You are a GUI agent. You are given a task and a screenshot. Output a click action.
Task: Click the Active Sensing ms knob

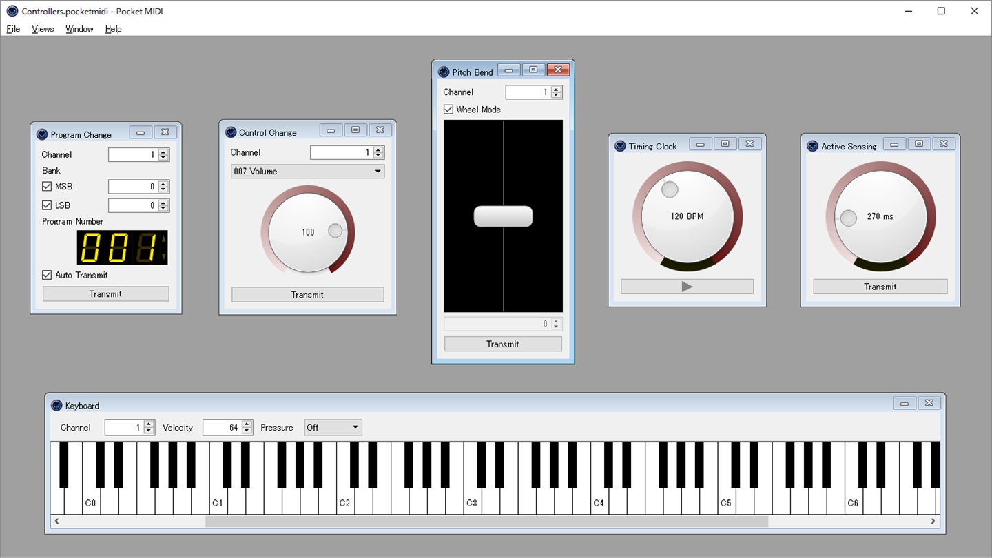880,216
